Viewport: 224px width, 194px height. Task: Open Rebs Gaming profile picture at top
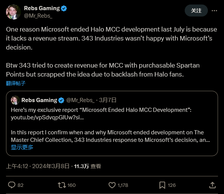click(13, 12)
